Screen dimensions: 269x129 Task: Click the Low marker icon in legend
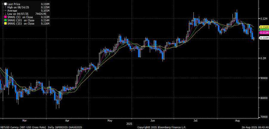(x=6, y=14)
